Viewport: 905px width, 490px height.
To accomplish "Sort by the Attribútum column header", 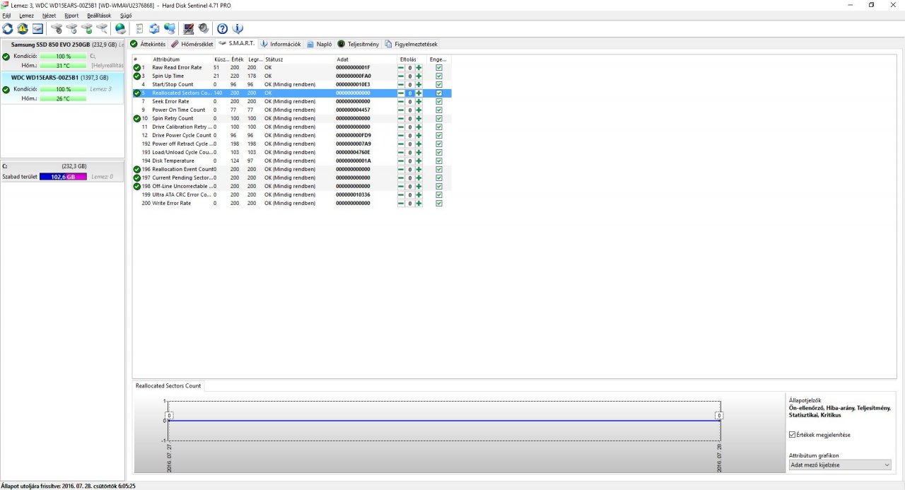I will coord(182,59).
